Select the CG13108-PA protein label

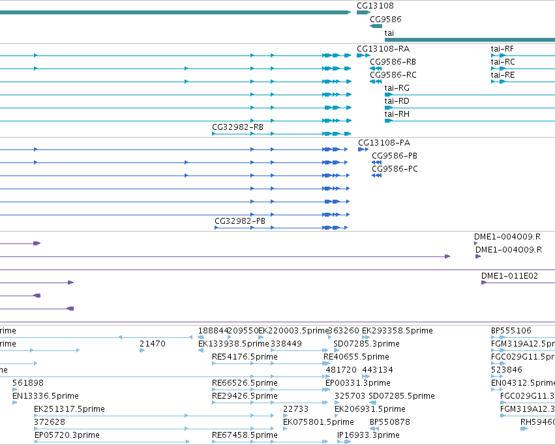384,143
